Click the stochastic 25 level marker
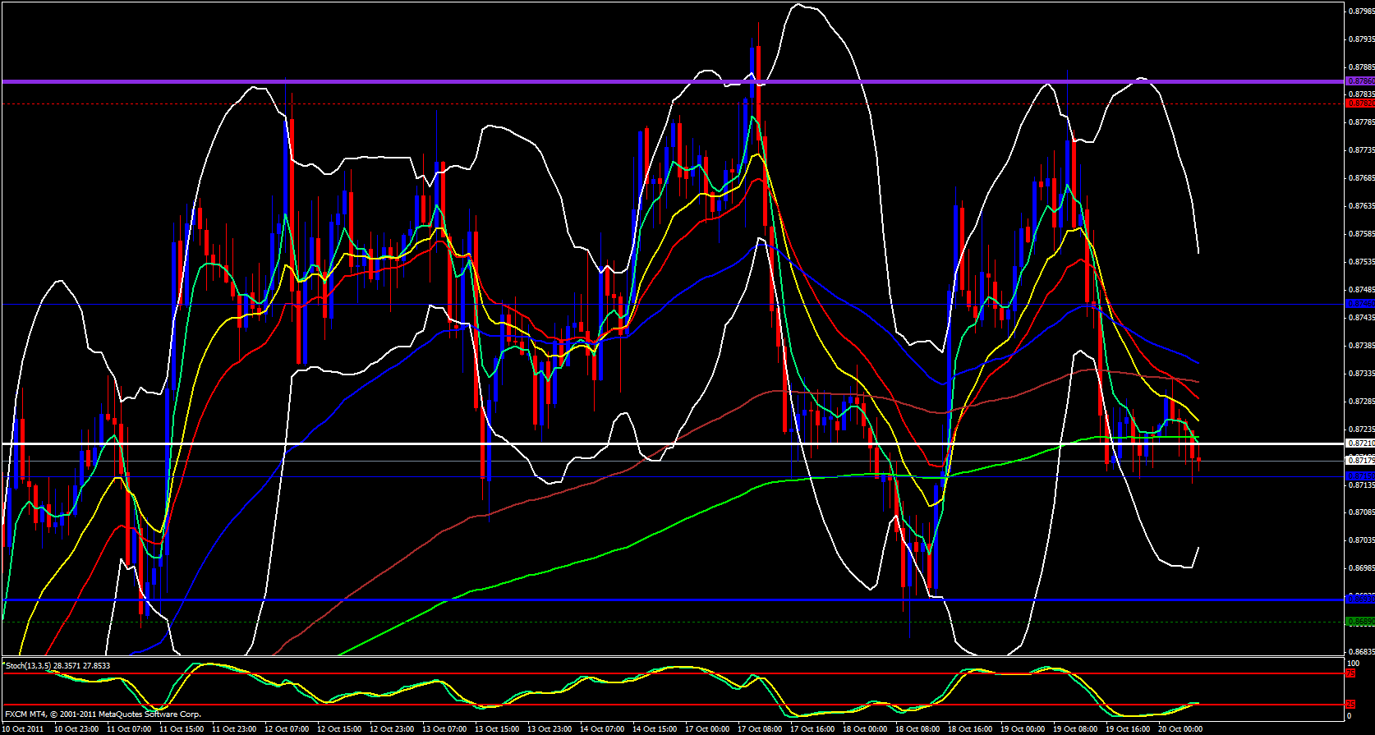 [1350, 705]
